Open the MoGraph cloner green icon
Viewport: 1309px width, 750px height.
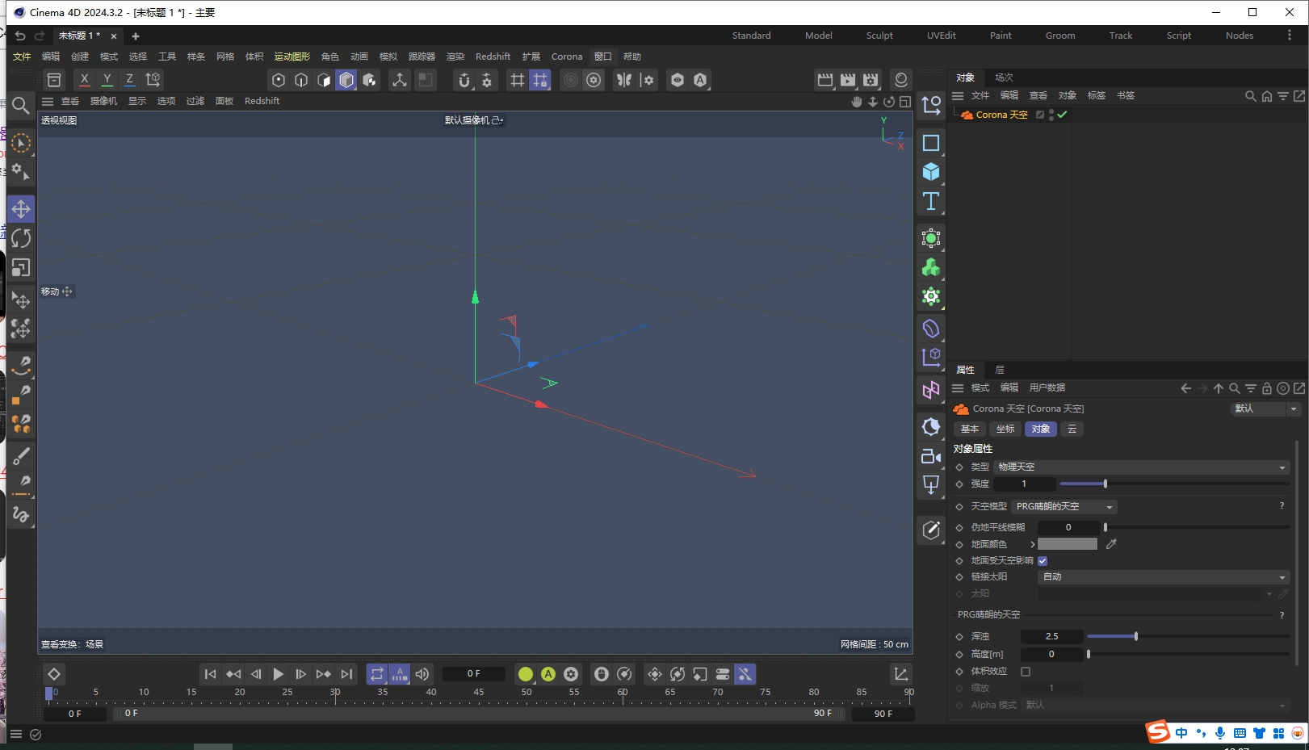(931, 267)
